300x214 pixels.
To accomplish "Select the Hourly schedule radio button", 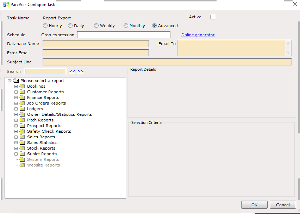I will tap(45, 26).
